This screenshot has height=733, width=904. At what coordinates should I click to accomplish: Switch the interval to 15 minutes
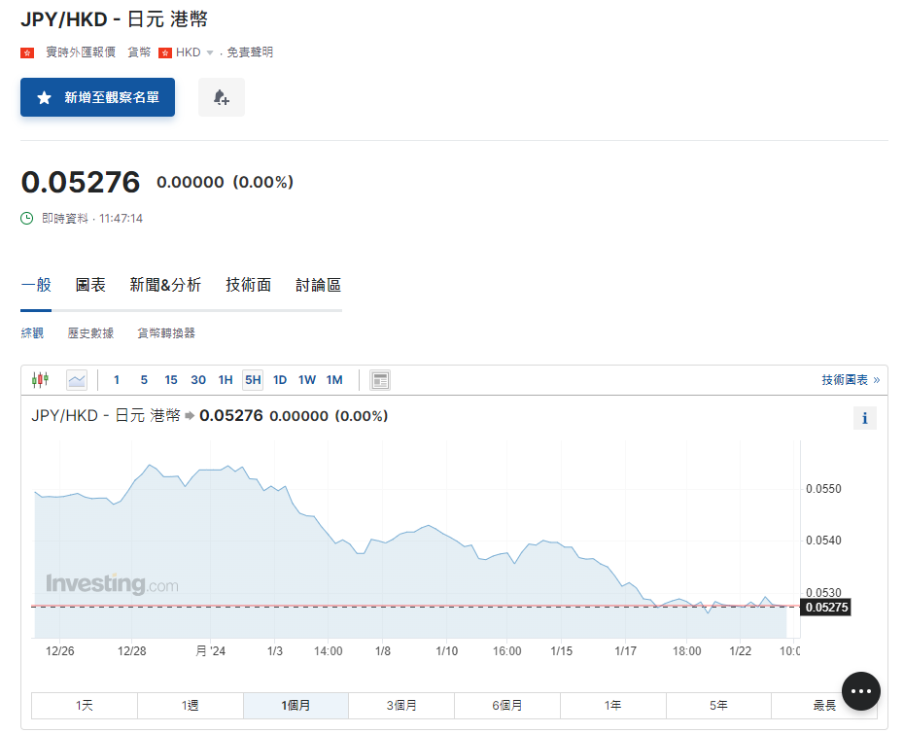point(171,380)
